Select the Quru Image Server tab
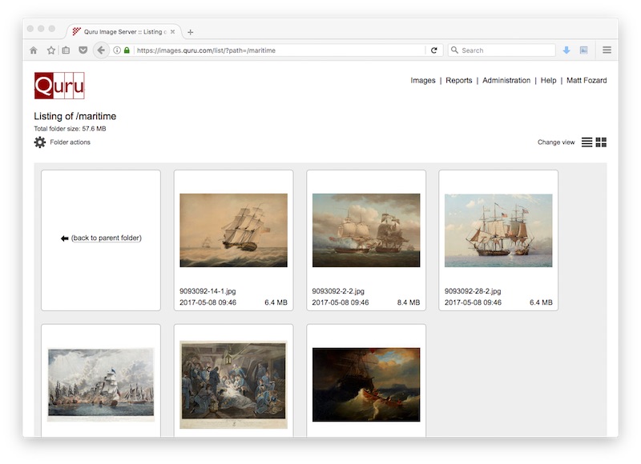The height and width of the screenshot is (464, 641). 124,32
